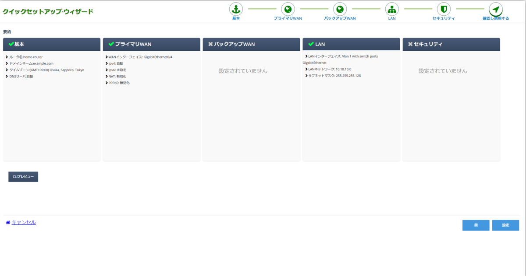Screen dimensions: 526x276
Task: Click the 設定 button to apply
Action: coord(505,225)
